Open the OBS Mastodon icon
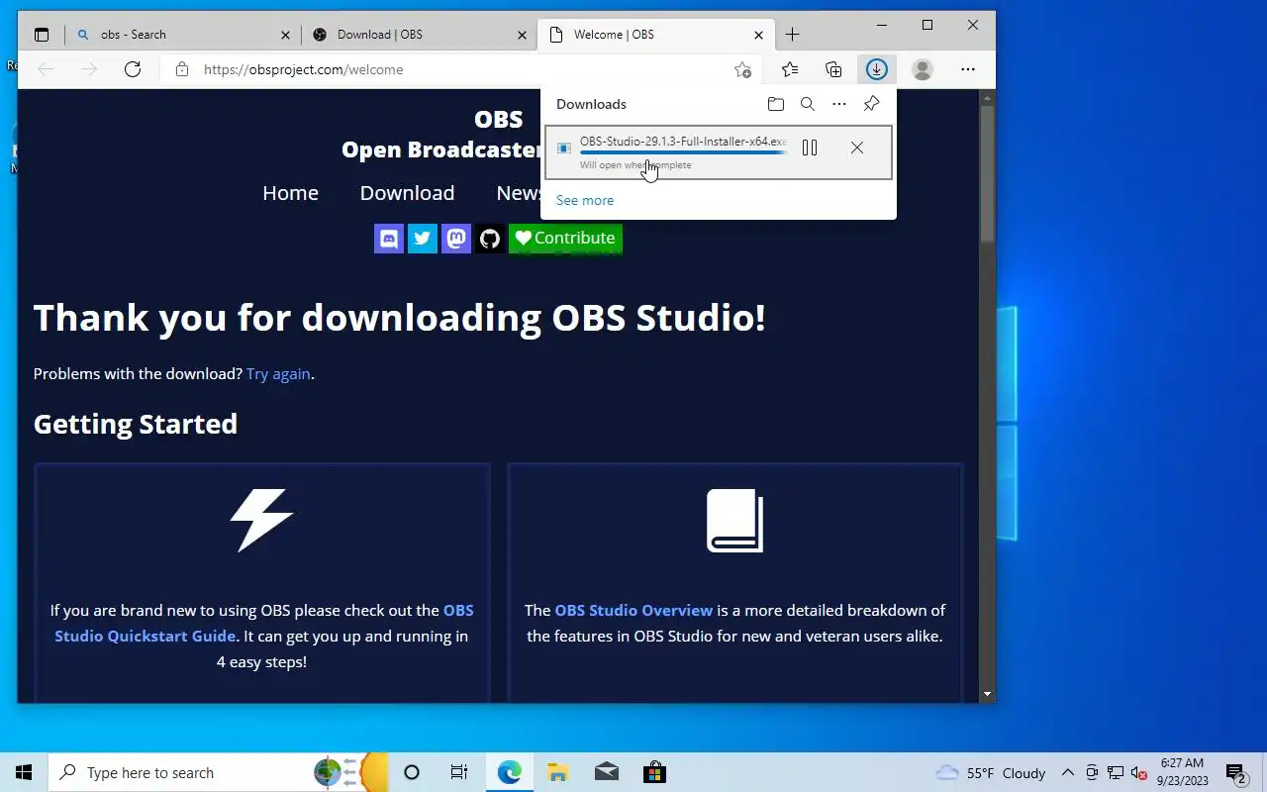Image resolution: width=1267 pixels, height=792 pixels. pos(456,239)
